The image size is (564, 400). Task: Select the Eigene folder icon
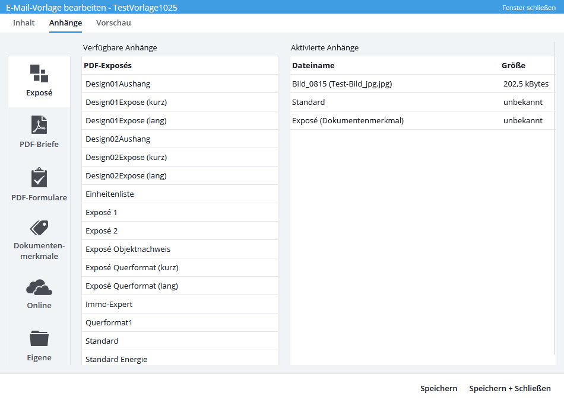pyautogui.click(x=39, y=339)
